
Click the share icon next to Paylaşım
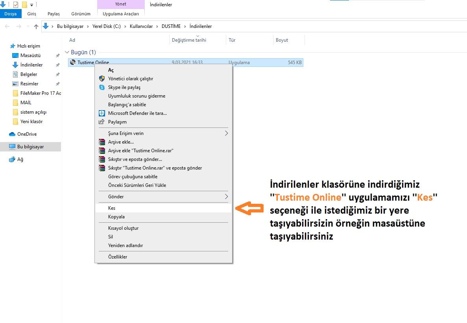pos(102,122)
